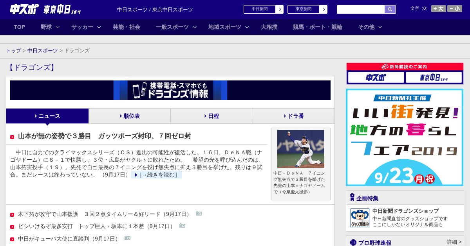Open the プロ野球速報 heading link

pyautogui.click(x=375, y=242)
